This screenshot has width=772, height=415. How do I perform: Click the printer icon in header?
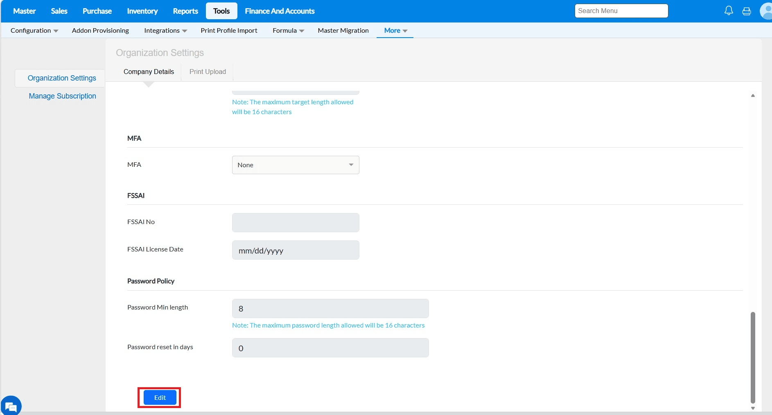(747, 11)
